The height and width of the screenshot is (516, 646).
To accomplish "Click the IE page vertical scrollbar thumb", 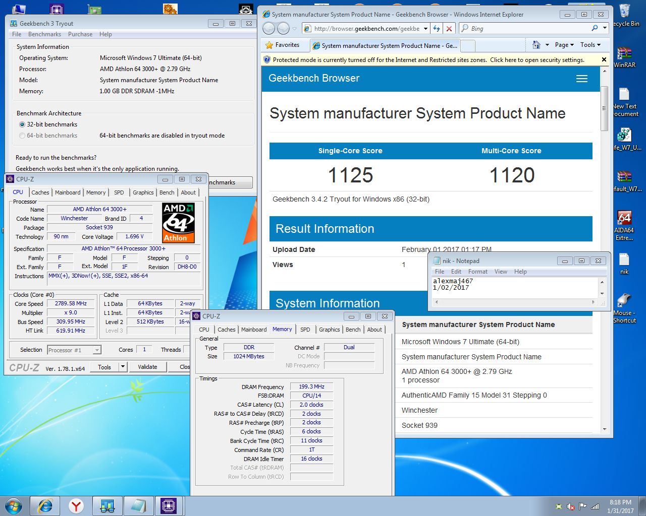I will [604, 109].
